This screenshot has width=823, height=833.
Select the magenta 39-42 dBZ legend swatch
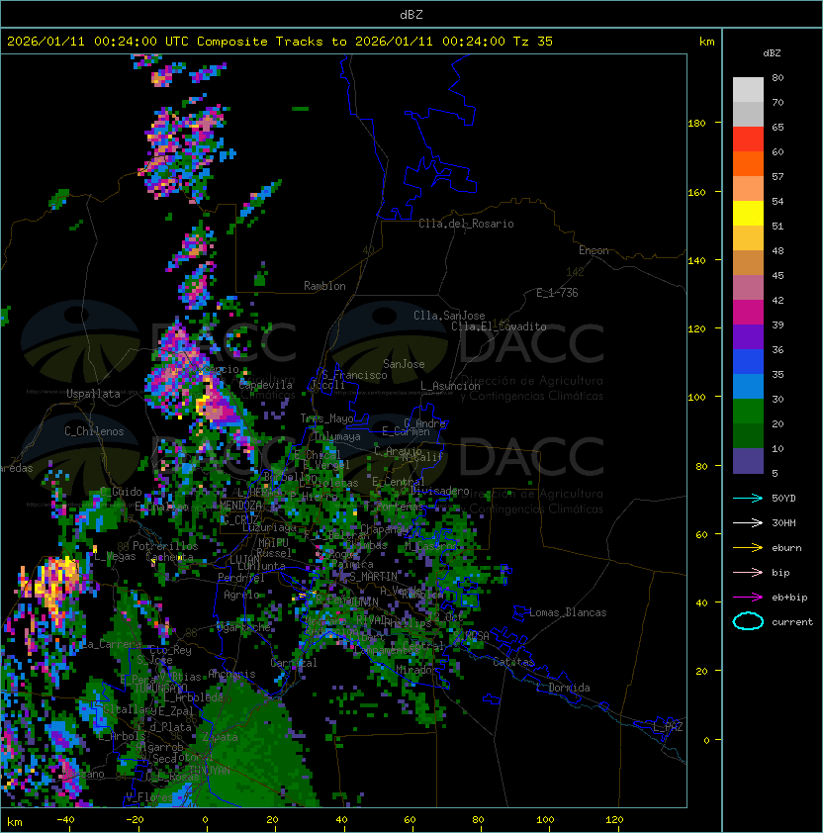tap(748, 313)
